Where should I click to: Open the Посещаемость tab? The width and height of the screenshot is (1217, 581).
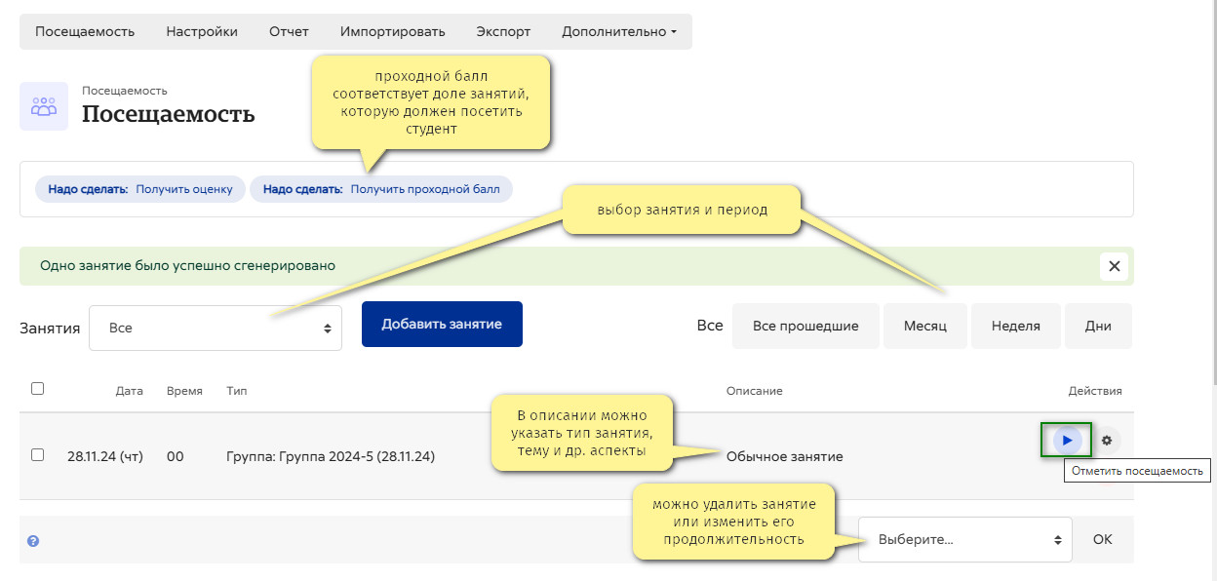pos(85,31)
